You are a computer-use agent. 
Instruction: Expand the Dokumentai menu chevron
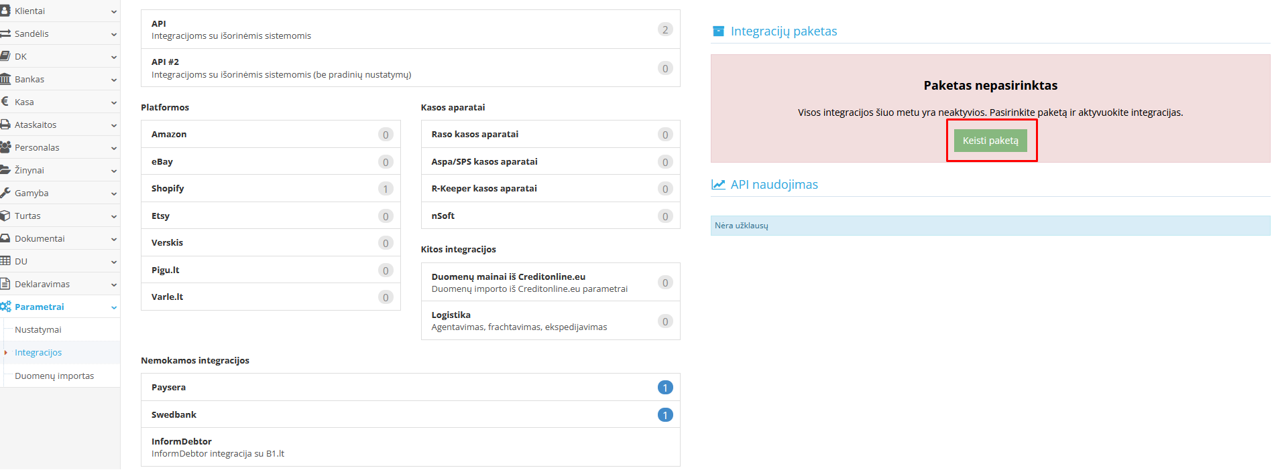tap(113, 239)
